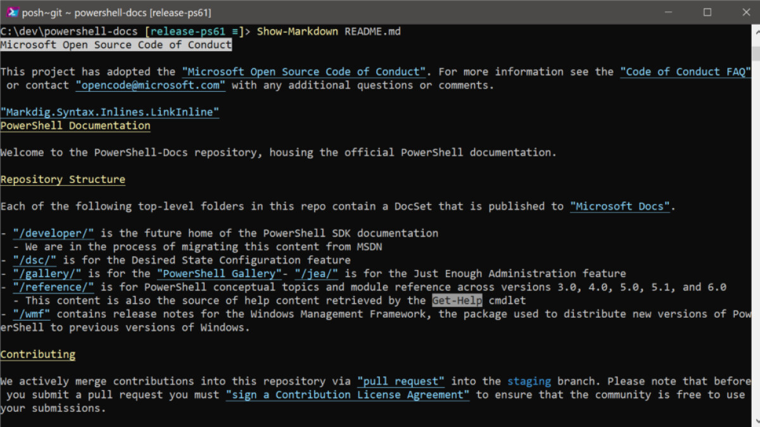Click the opencode@microsoft.com email link
Viewport: 760px width, 427px height.
[x=150, y=85]
